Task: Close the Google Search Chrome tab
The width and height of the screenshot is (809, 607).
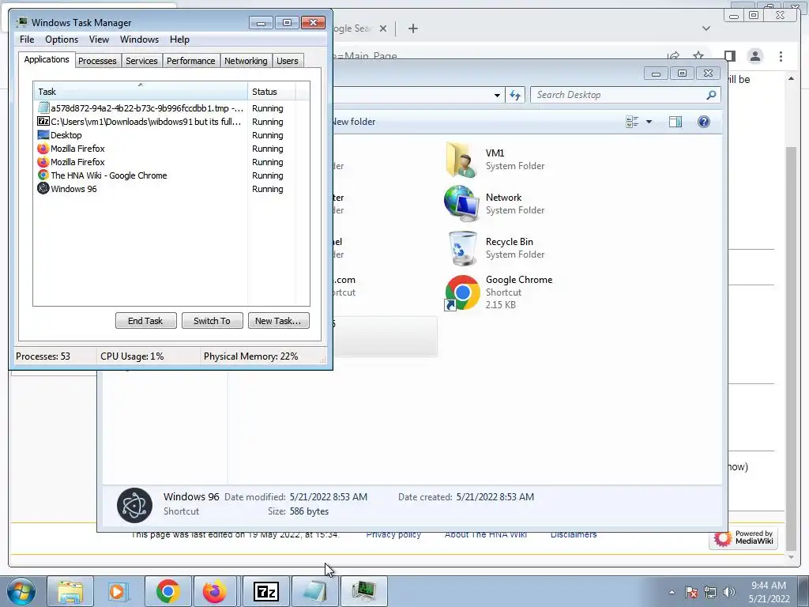Action: (x=383, y=28)
